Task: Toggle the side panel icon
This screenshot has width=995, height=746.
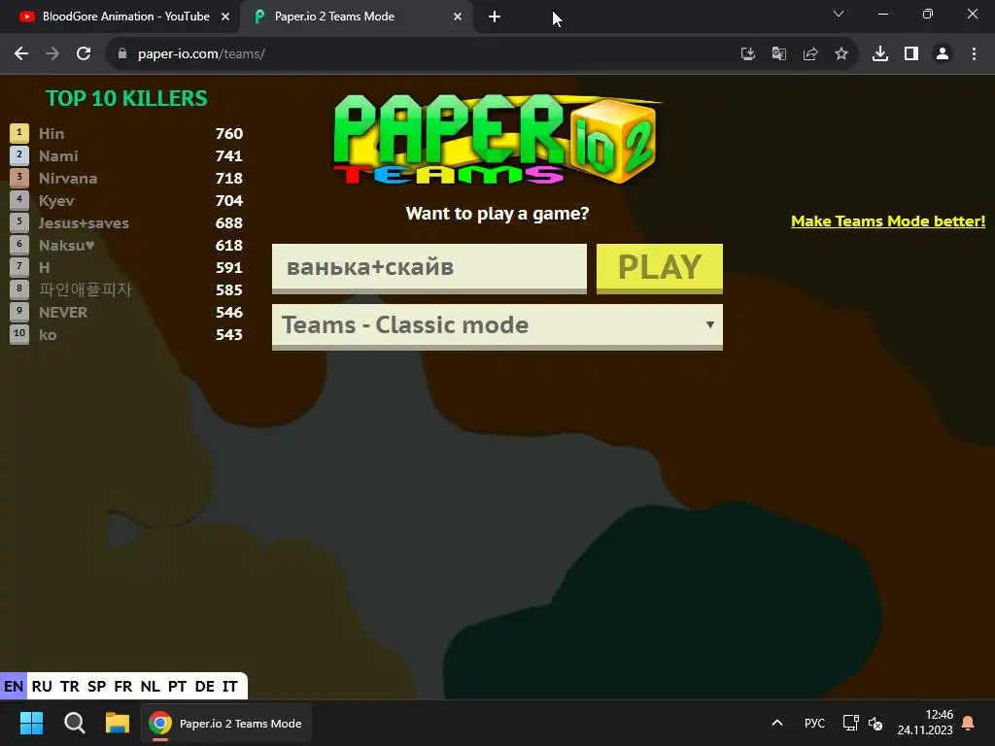Action: point(911,54)
